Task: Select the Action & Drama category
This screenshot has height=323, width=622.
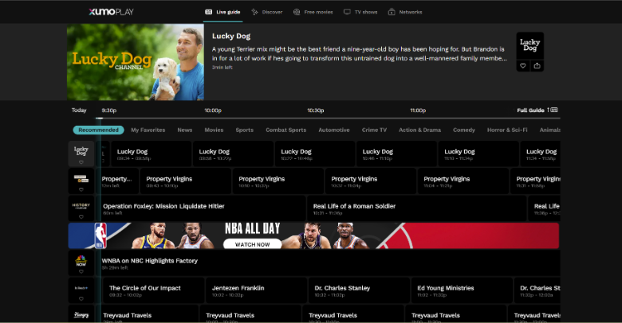Action: point(419,130)
